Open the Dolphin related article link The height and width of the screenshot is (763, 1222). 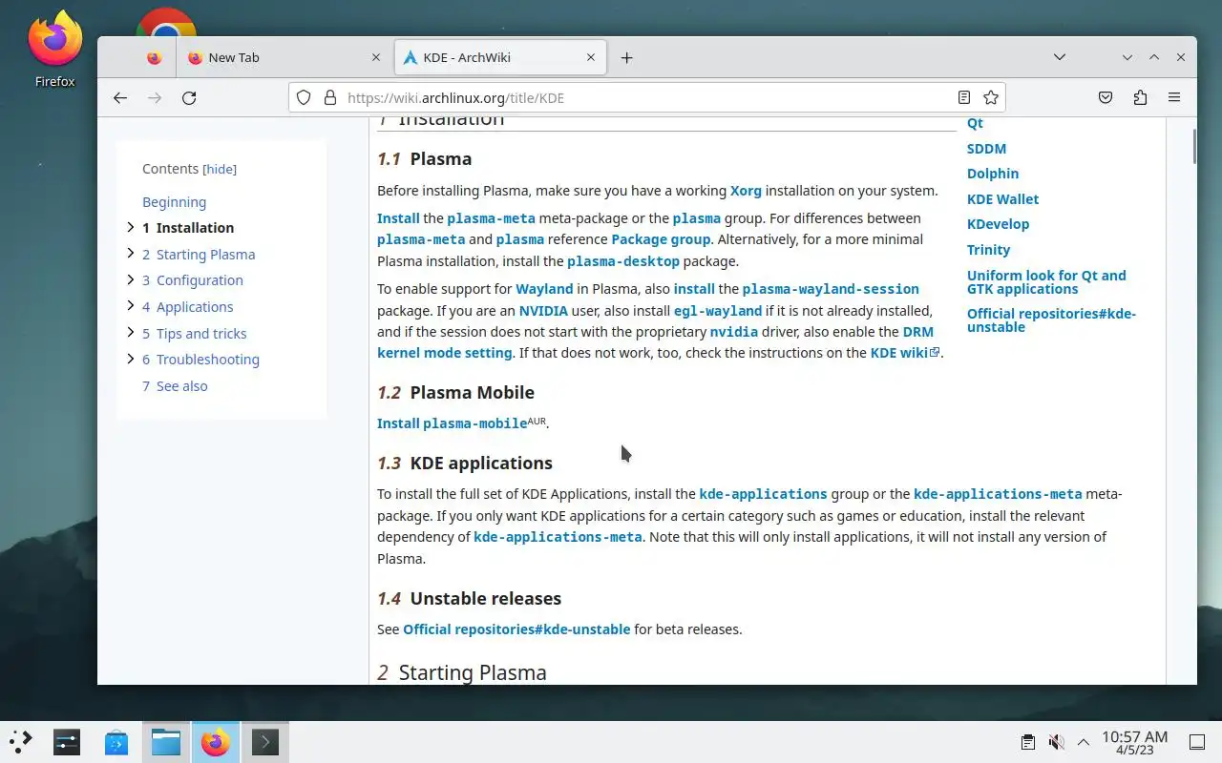(993, 174)
